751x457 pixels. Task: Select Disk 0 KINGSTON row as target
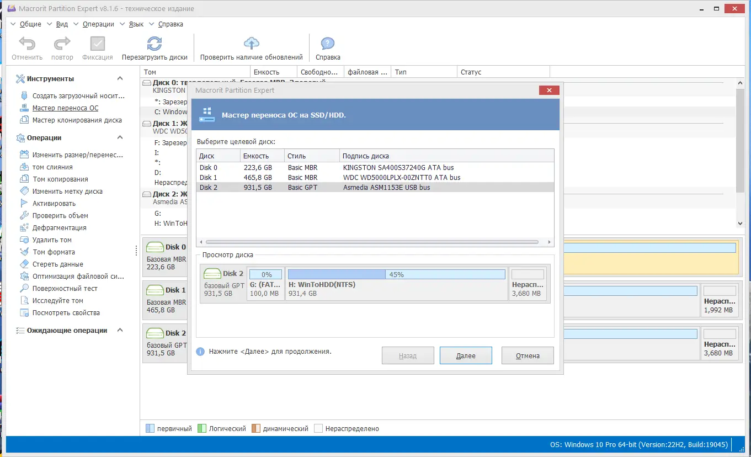375,167
